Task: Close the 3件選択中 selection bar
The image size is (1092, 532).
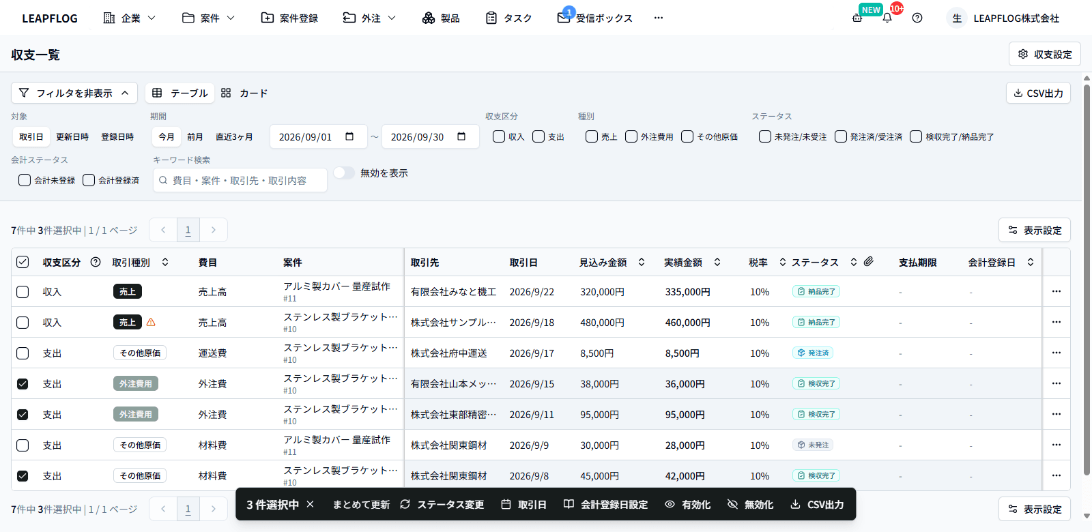Action: [310, 504]
